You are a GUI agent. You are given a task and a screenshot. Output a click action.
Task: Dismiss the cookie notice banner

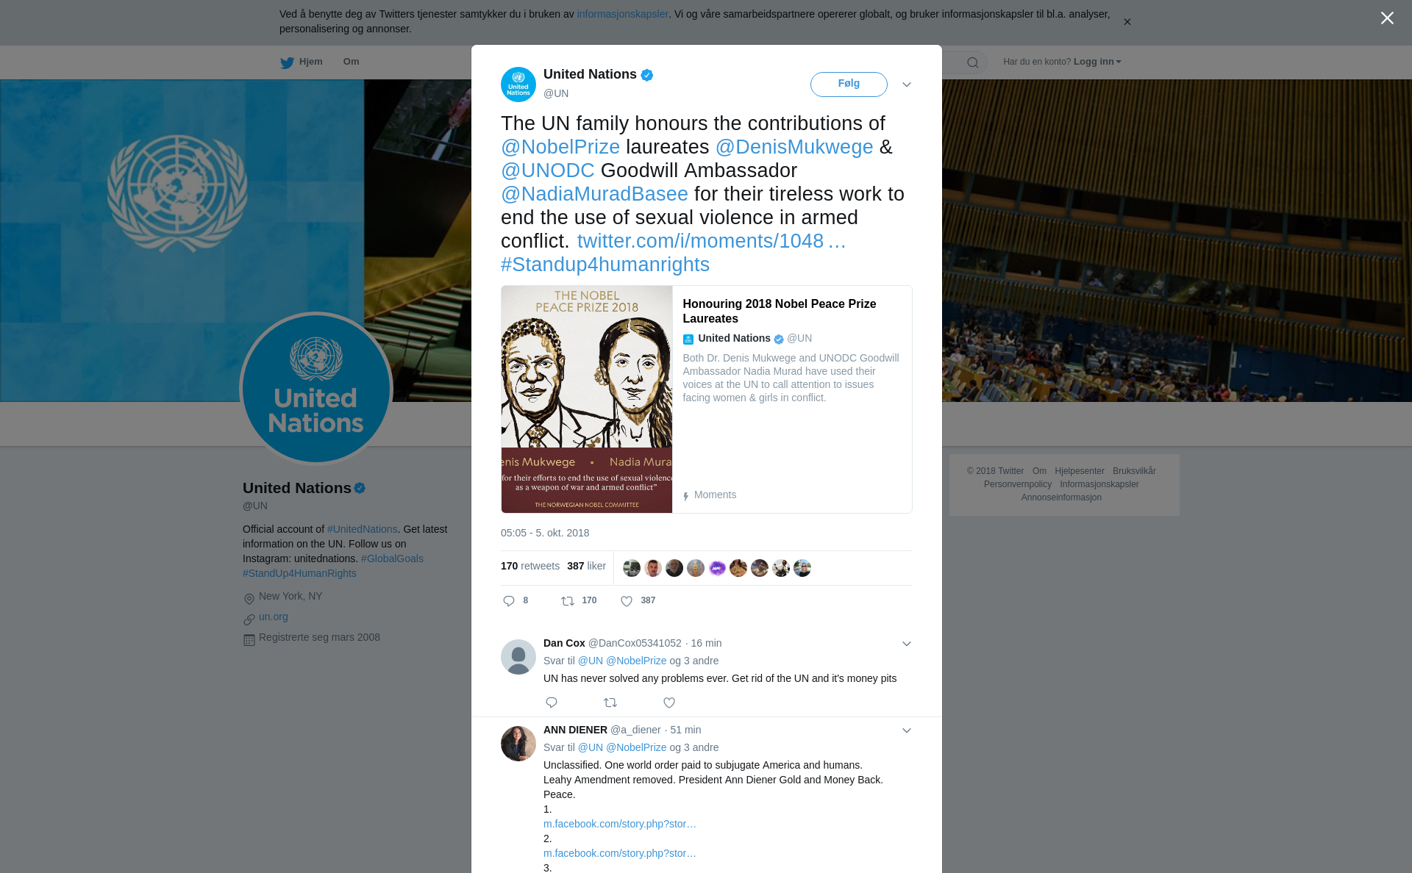tap(1127, 22)
